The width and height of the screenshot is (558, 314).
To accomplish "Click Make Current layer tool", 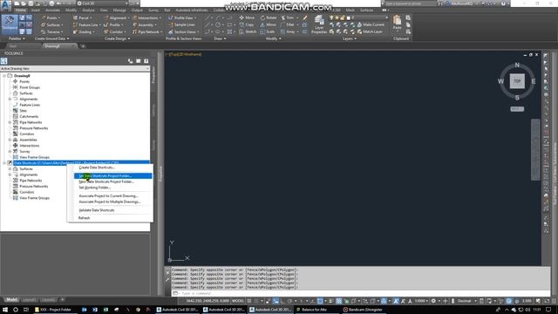I will pos(370,24).
